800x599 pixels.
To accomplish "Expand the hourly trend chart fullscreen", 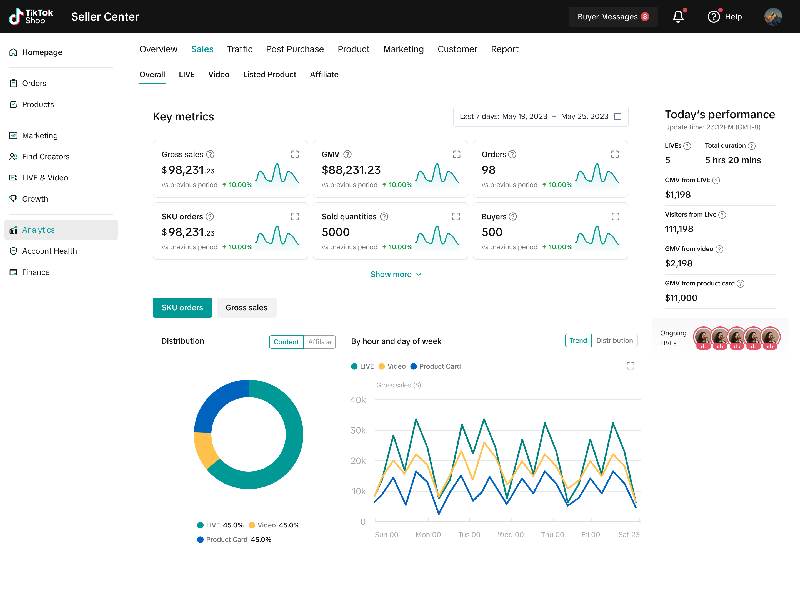I will click(x=630, y=366).
